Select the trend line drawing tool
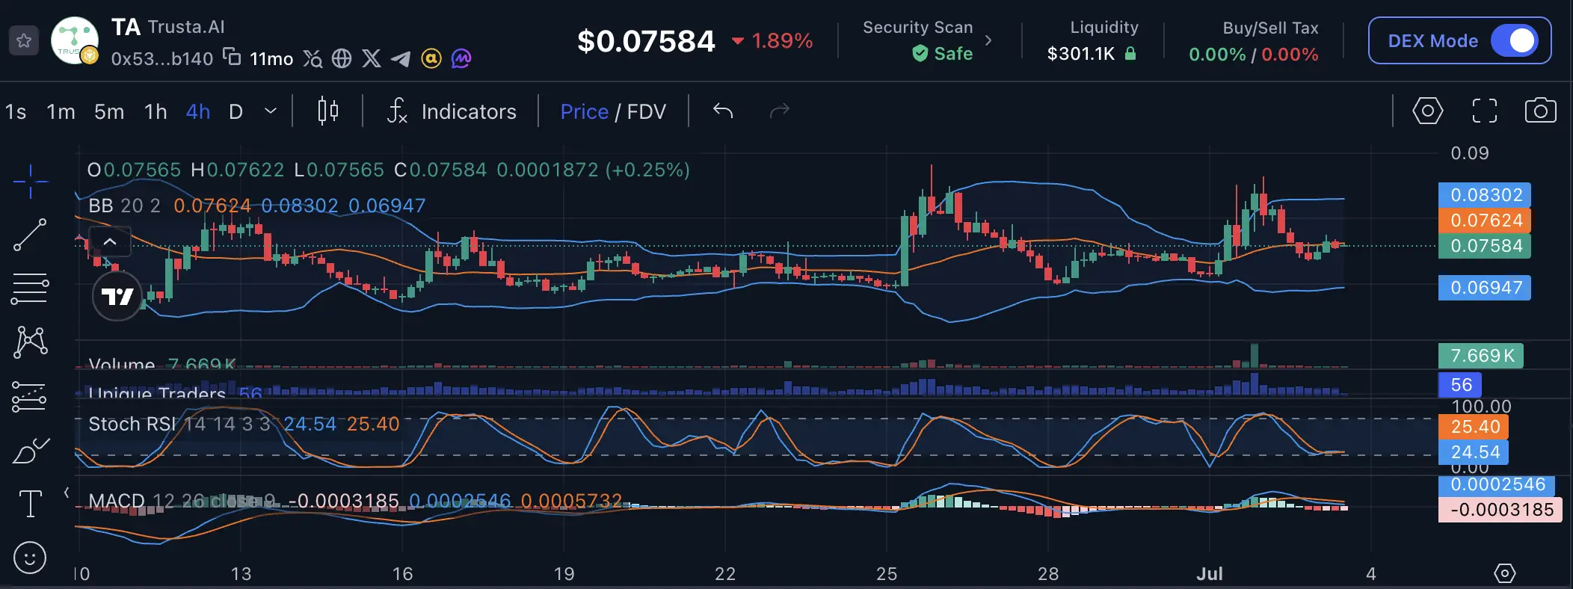 pos(30,235)
